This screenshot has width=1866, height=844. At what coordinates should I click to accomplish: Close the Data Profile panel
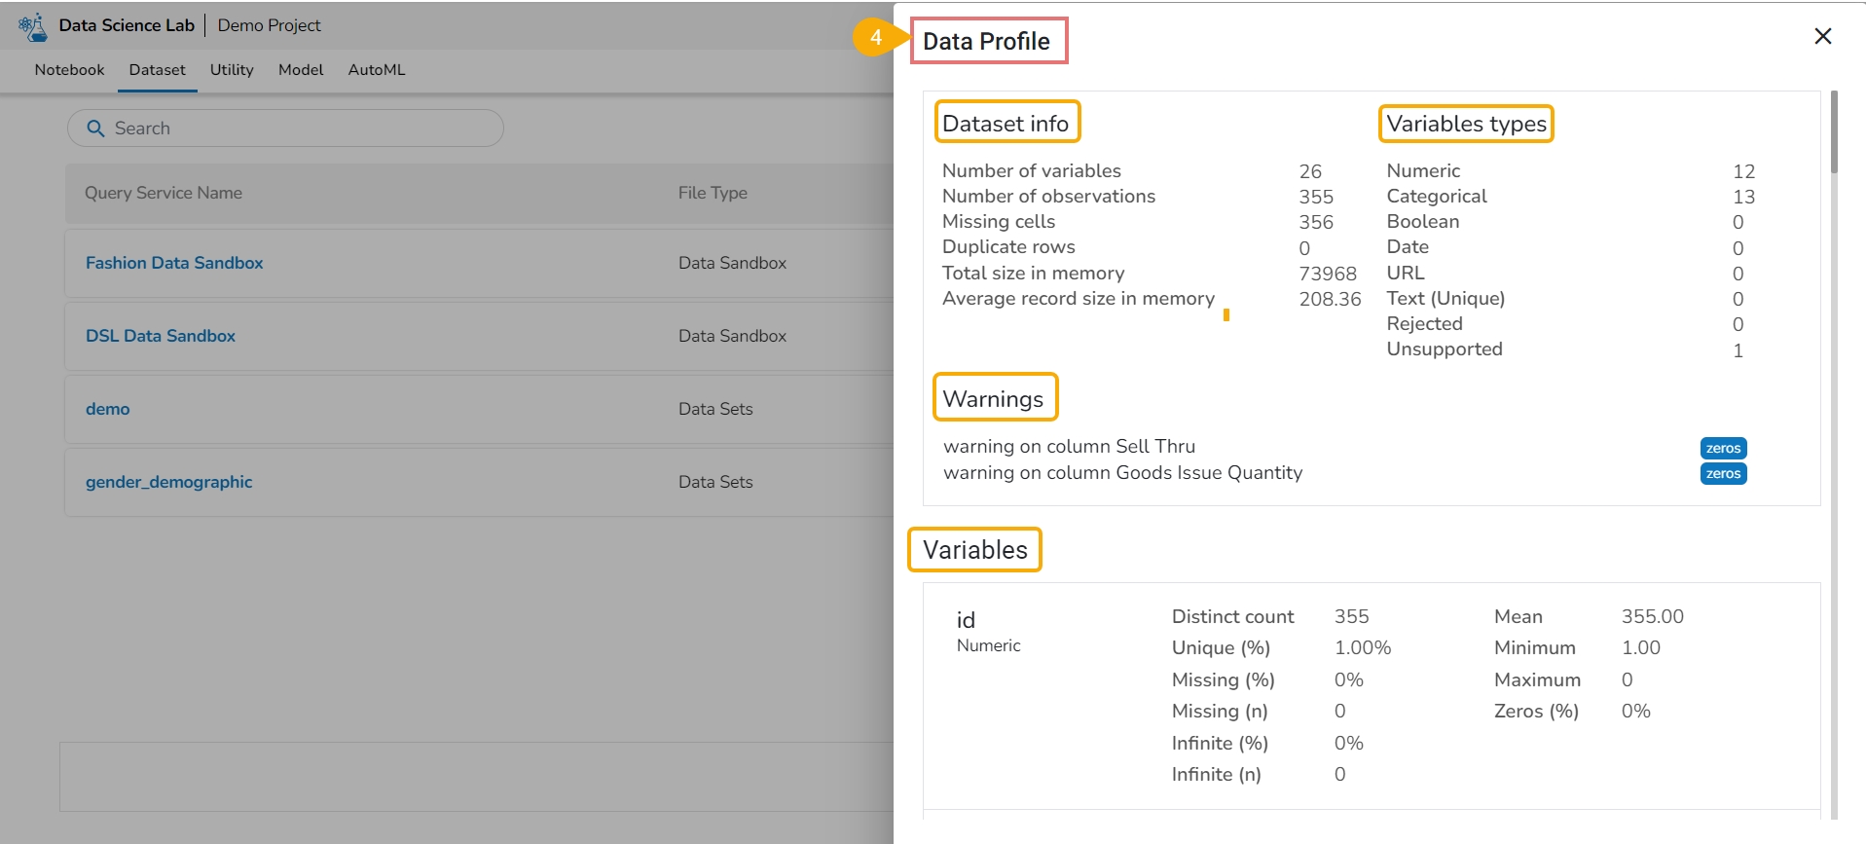[x=1823, y=36]
